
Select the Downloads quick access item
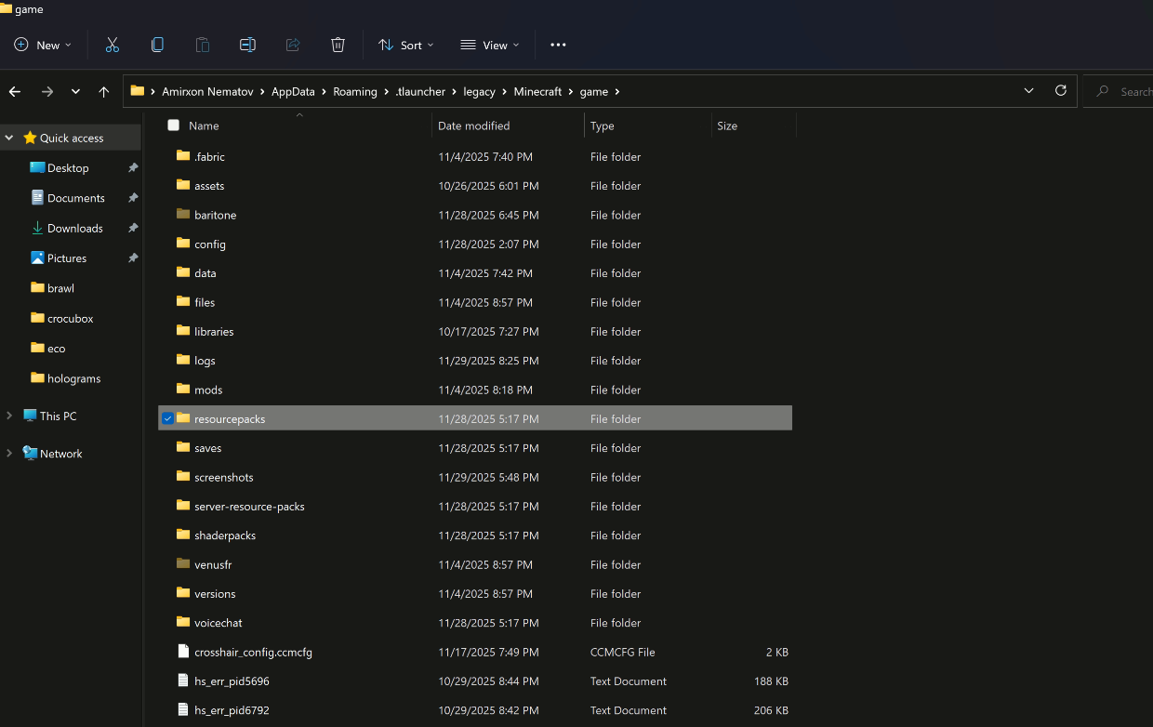coord(74,229)
